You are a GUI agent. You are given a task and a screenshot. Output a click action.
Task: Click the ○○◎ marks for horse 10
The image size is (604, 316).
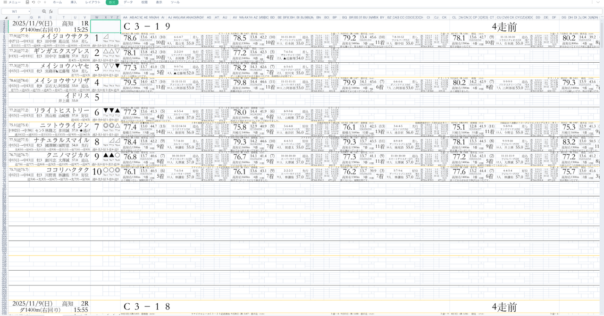coord(111,169)
